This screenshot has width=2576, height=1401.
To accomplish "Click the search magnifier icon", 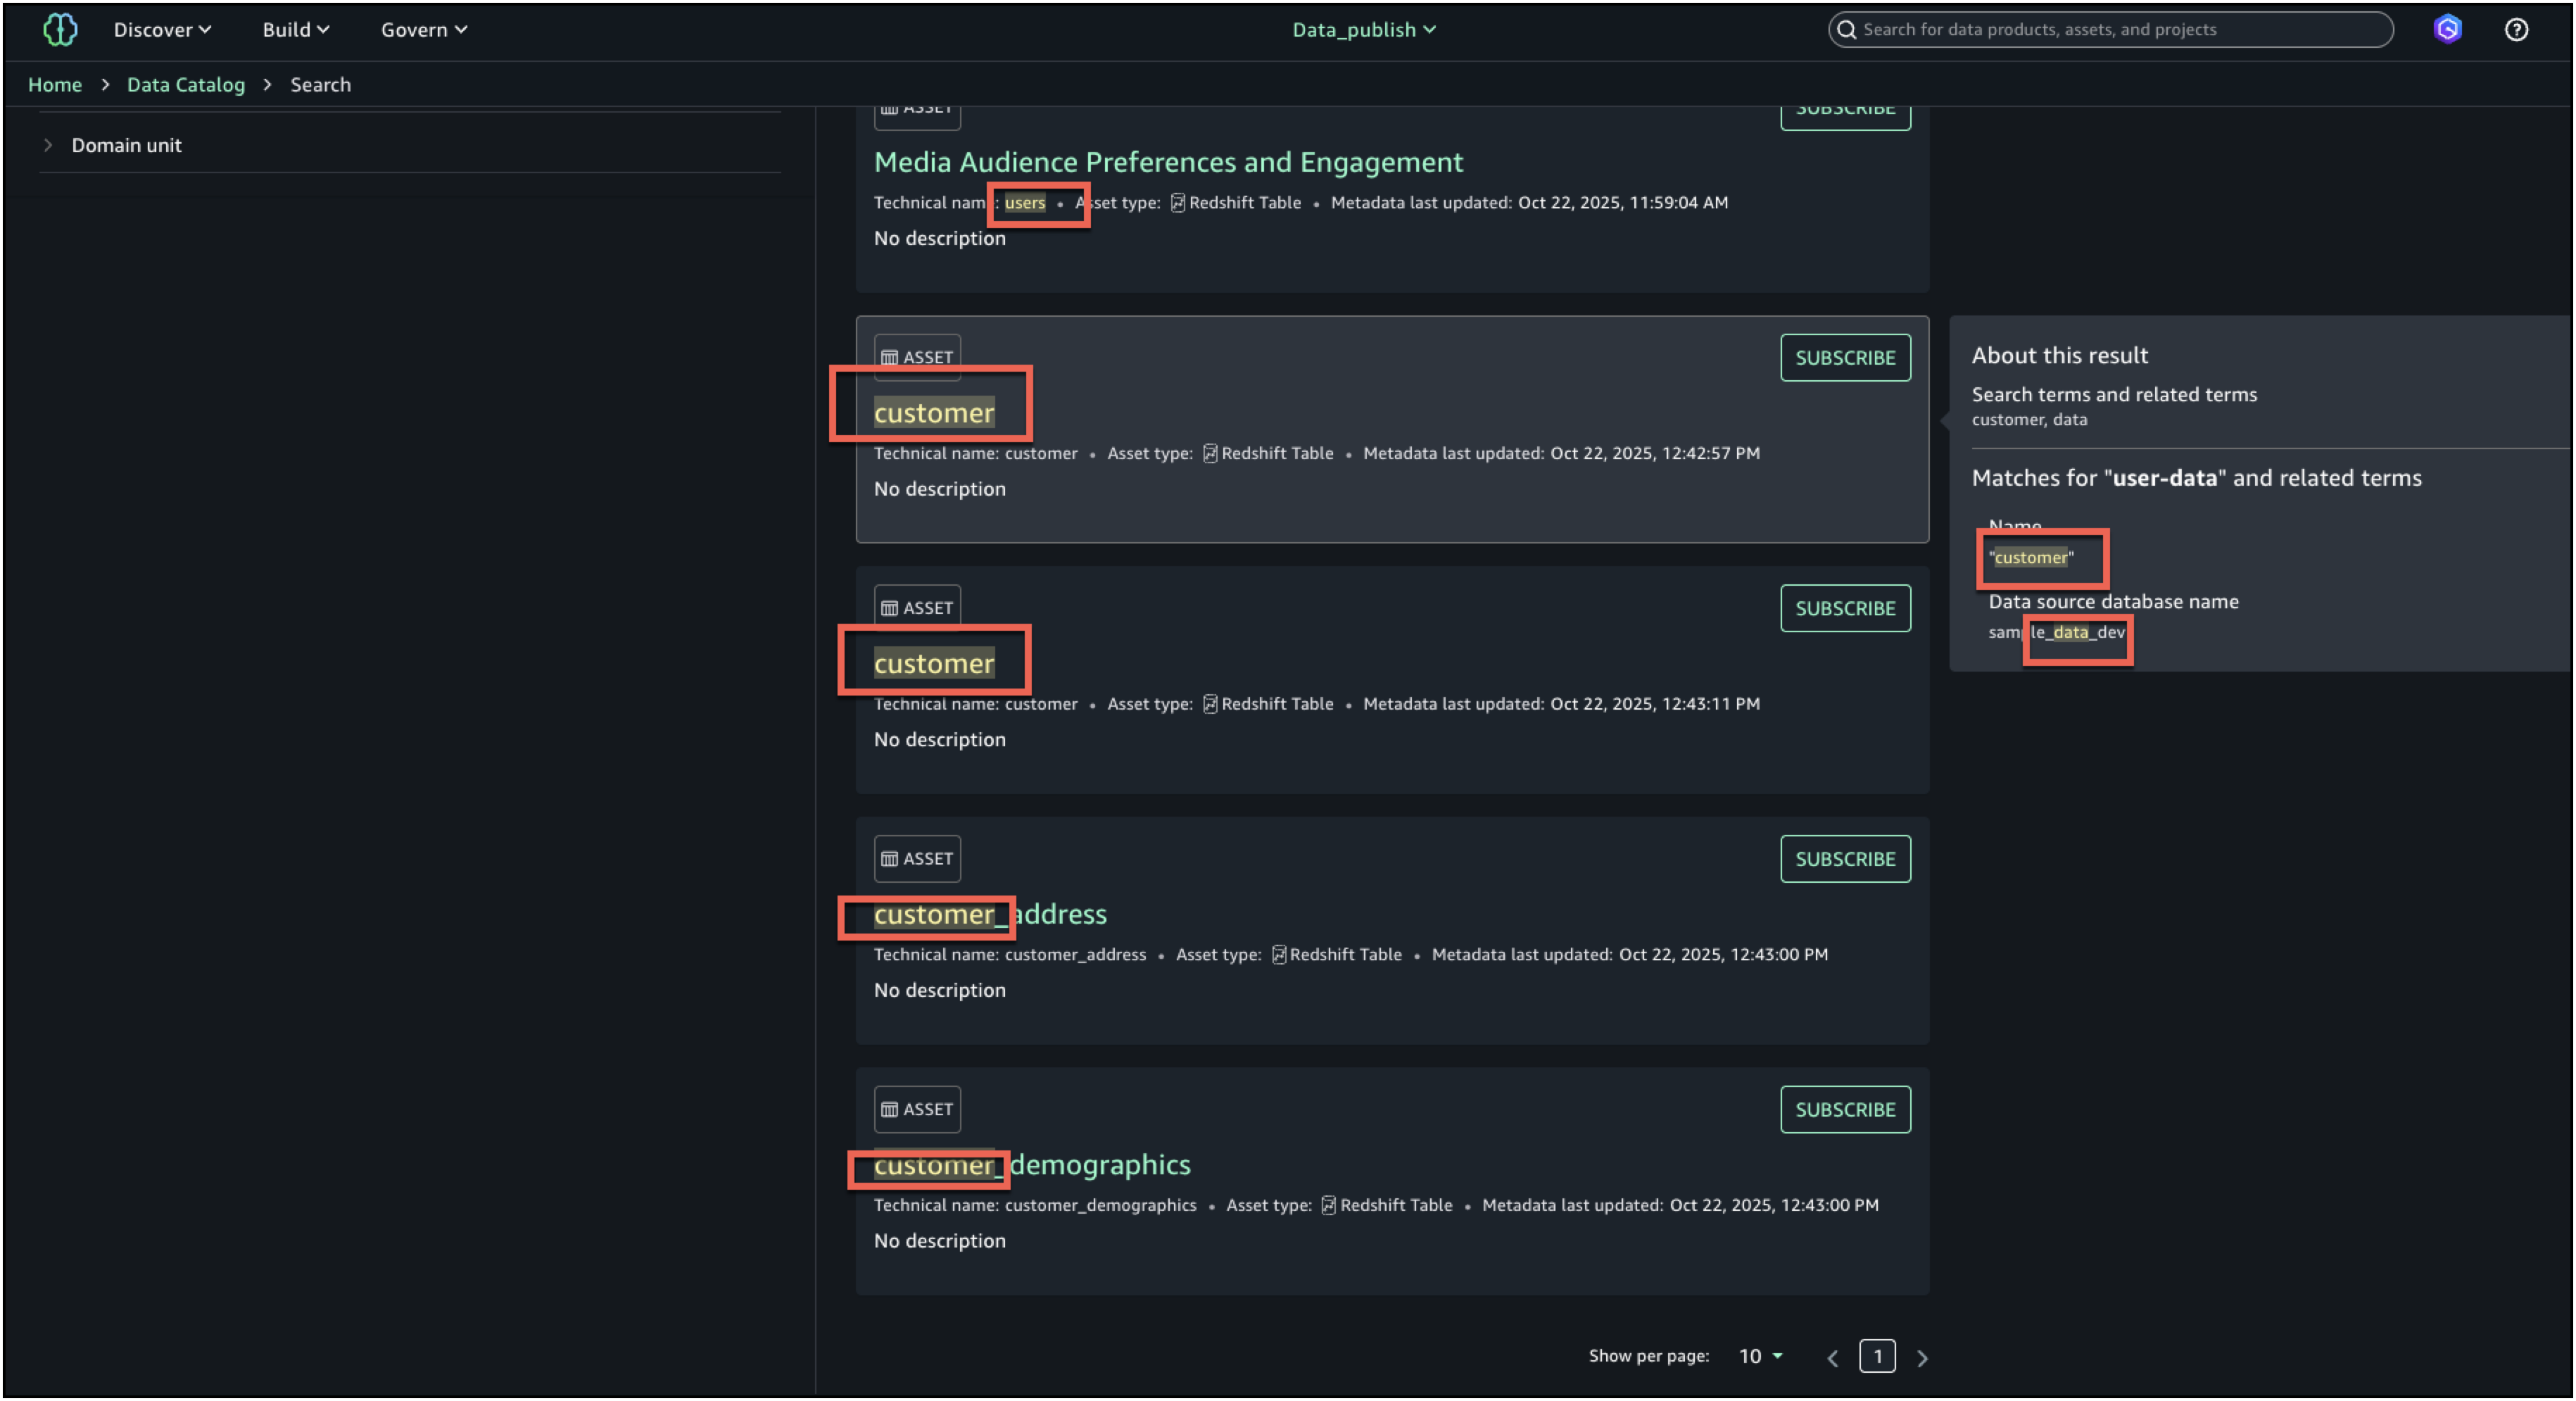I will point(1847,30).
